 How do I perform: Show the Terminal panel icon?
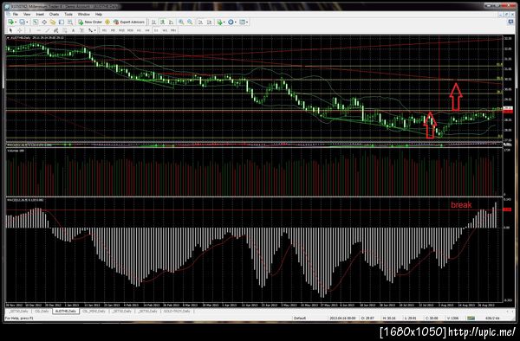click(62, 22)
